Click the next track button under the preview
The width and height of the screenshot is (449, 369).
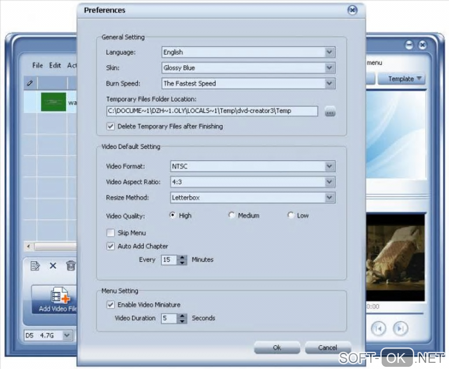pos(400,328)
